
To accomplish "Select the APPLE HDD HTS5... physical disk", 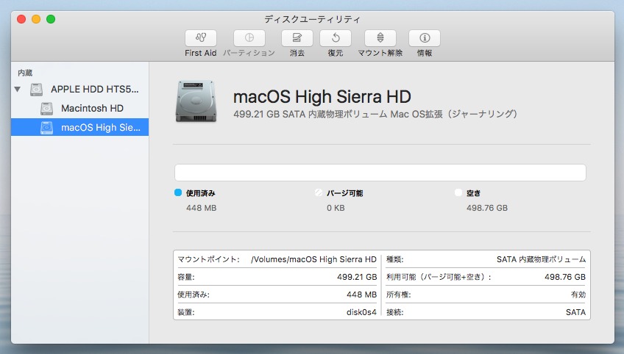I will [95, 89].
